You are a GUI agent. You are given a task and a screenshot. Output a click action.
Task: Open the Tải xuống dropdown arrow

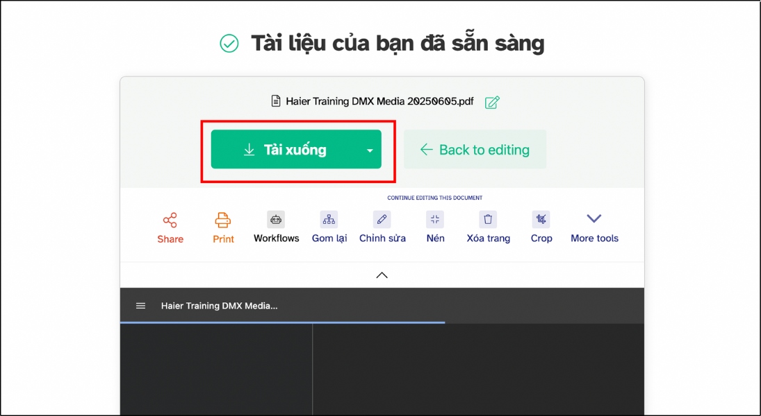point(369,149)
